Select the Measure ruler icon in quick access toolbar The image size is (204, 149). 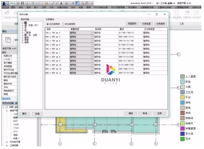[x=46, y=3]
